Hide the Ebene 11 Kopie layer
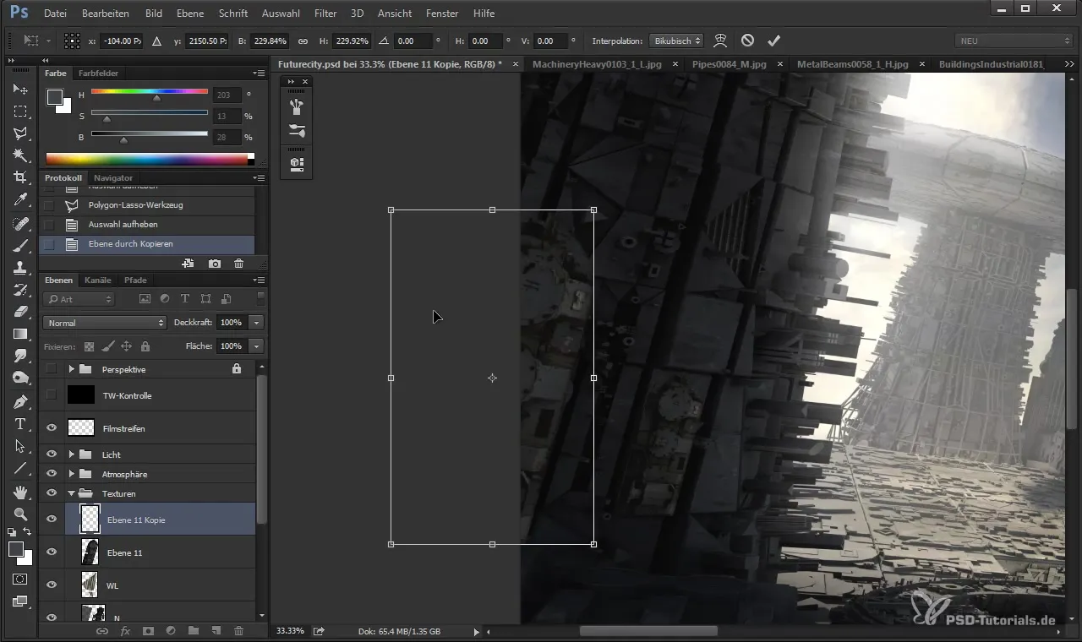This screenshot has width=1082, height=642. [52, 520]
